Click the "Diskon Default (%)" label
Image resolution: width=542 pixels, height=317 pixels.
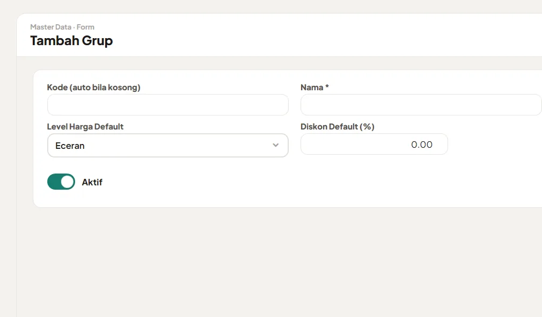(x=338, y=127)
